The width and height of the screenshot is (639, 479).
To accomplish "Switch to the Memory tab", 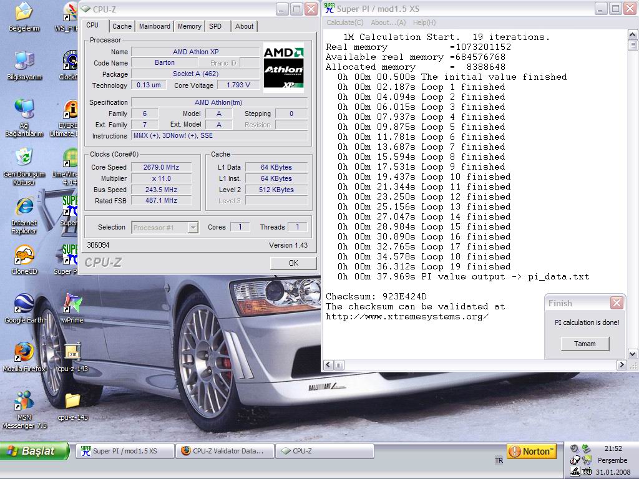I will point(189,26).
